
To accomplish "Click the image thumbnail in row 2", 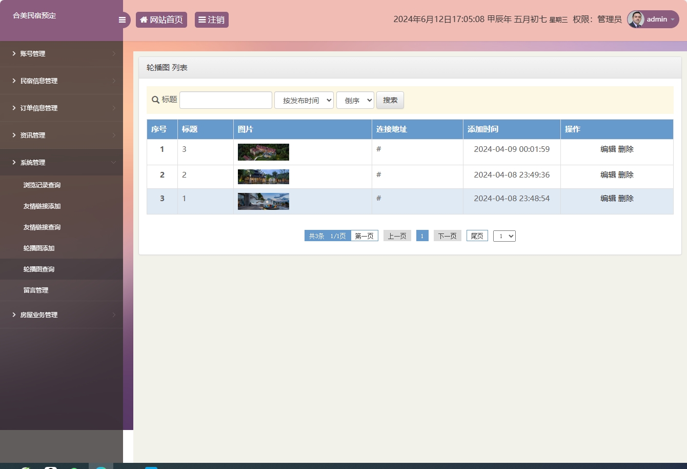I will pos(262,177).
